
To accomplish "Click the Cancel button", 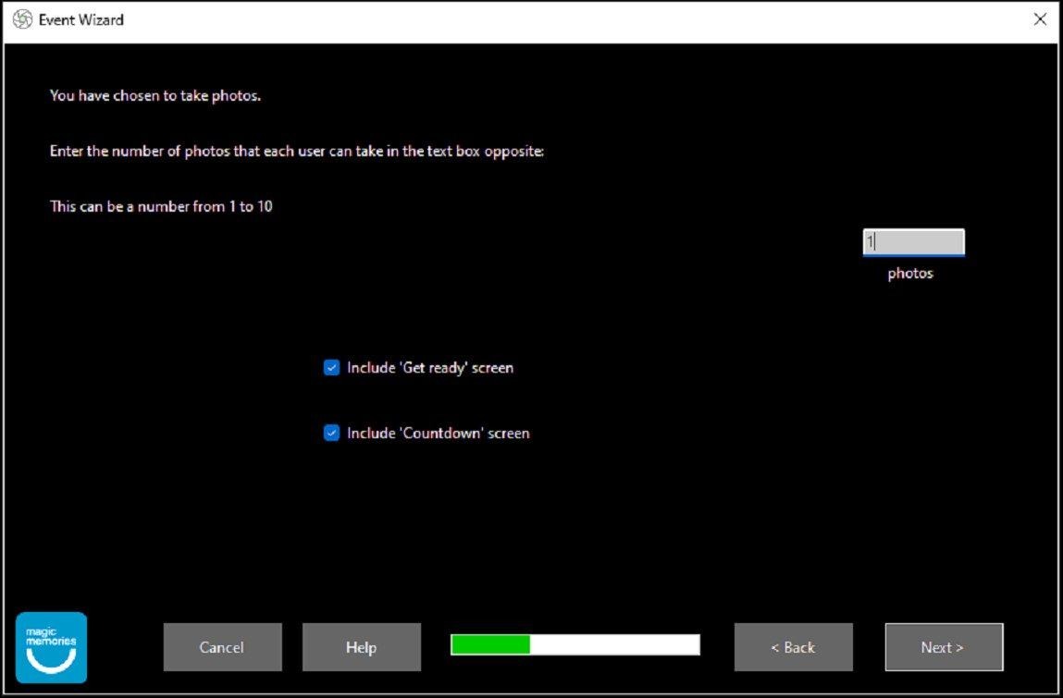I will tap(222, 647).
